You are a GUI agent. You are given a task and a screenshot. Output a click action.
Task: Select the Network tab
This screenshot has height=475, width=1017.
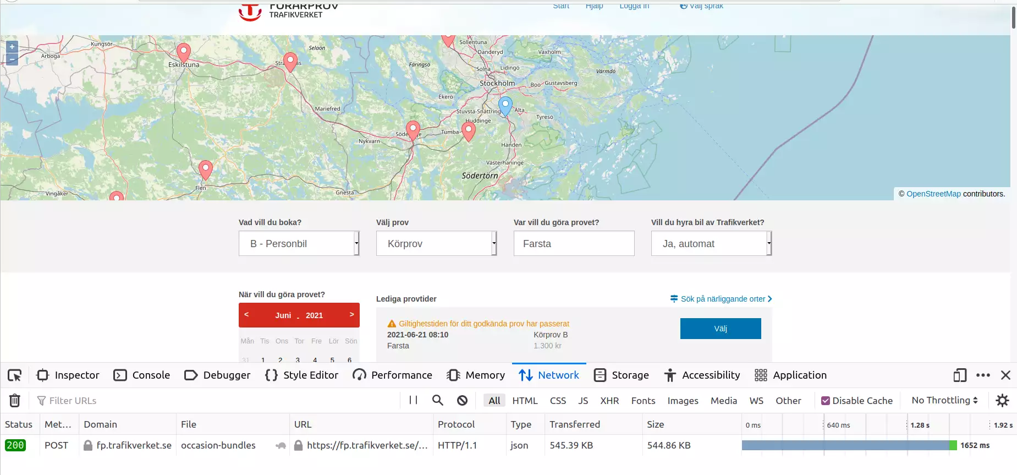point(549,375)
